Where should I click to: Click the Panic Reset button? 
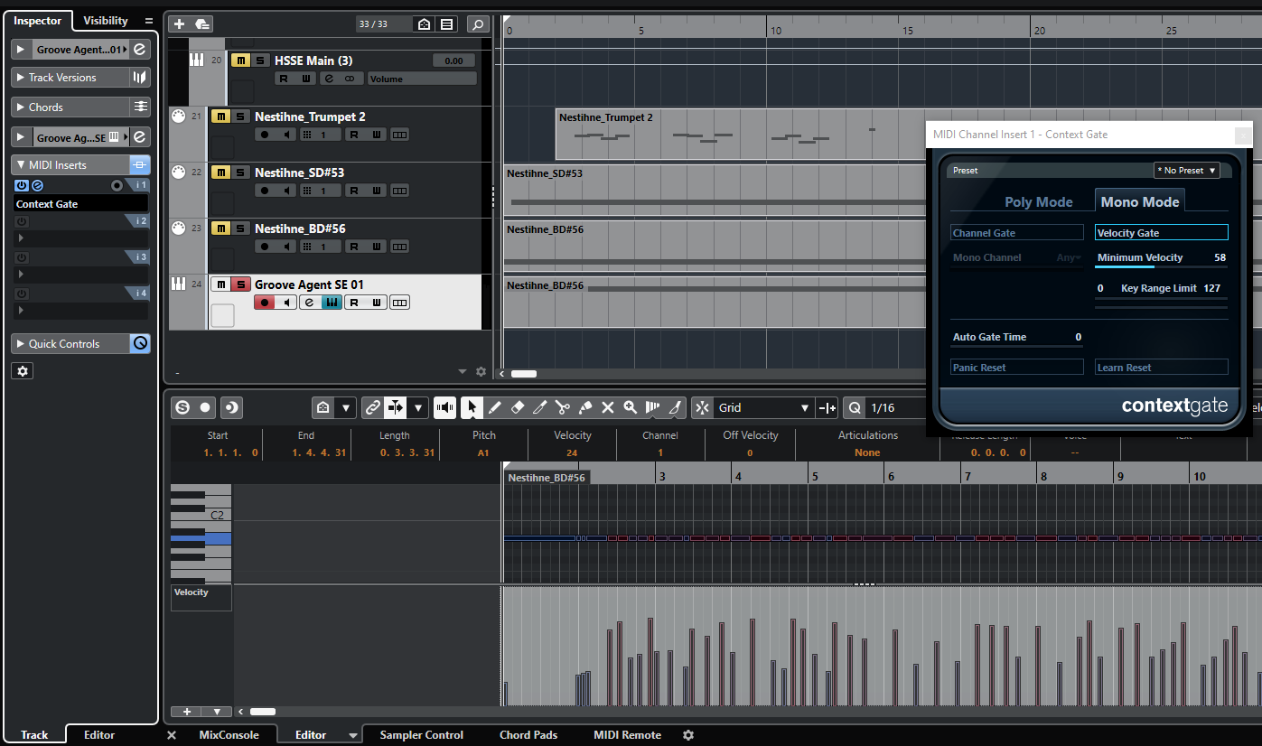click(1016, 367)
